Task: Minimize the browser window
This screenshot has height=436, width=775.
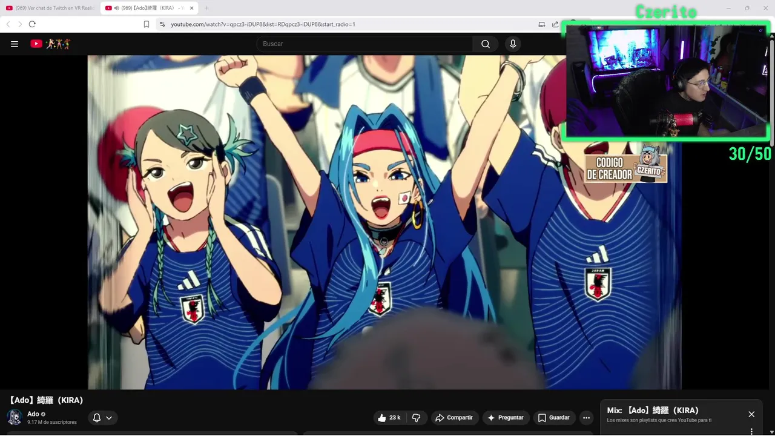Action: point(730,8)
